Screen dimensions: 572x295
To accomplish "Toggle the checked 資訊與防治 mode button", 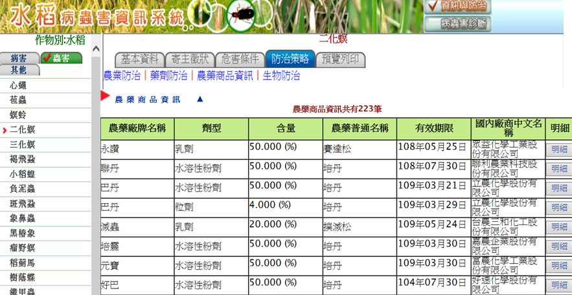I will coord(457,6).
